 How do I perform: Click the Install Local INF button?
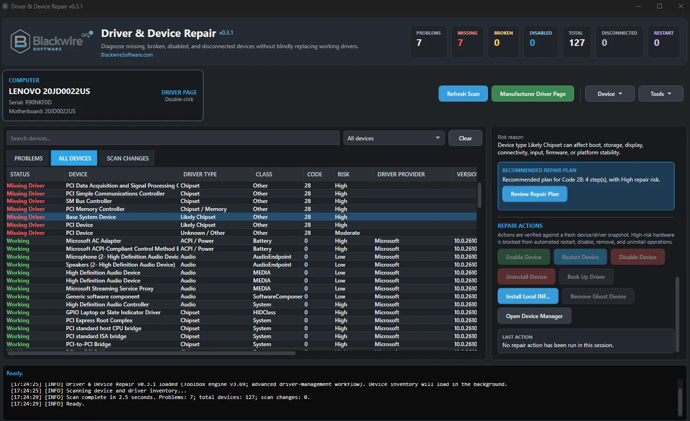click(528, 296)
